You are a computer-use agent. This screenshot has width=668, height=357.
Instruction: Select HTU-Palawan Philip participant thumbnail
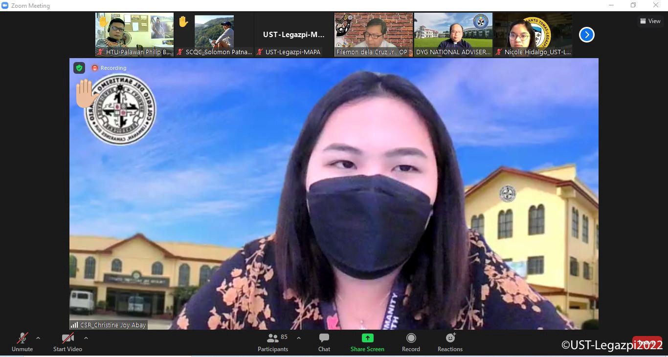[134, 35]
